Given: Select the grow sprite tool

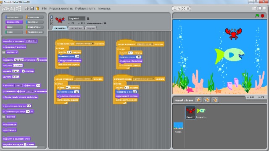Looking at the screenshot, I should click(184, 8).
